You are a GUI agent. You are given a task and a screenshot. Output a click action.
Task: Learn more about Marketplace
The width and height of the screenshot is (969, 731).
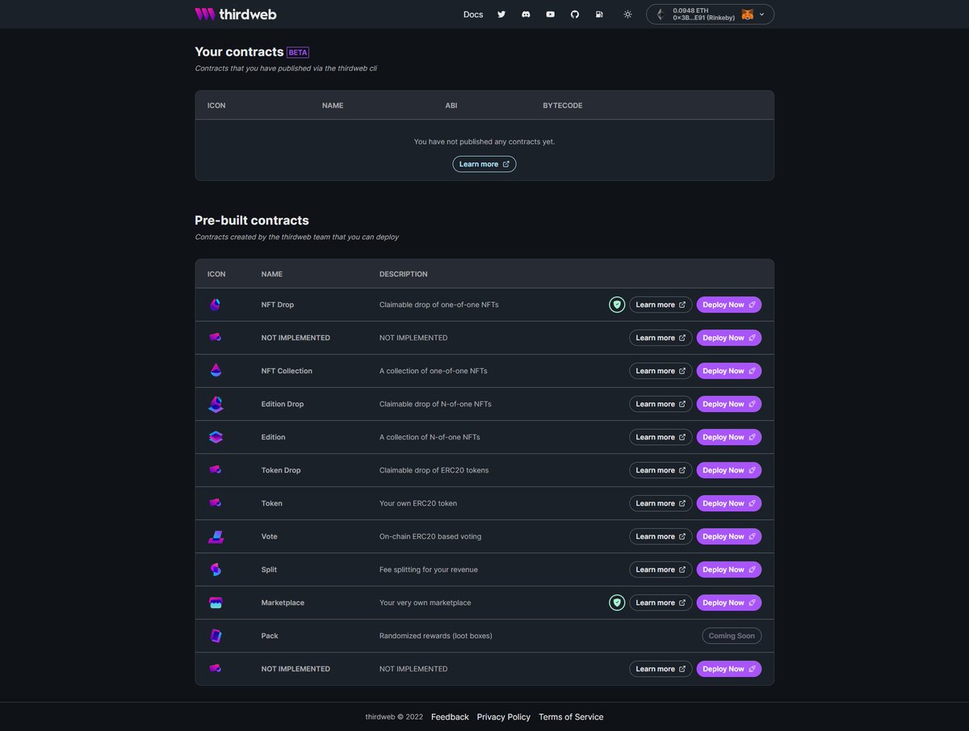click(x=661, y=603)
